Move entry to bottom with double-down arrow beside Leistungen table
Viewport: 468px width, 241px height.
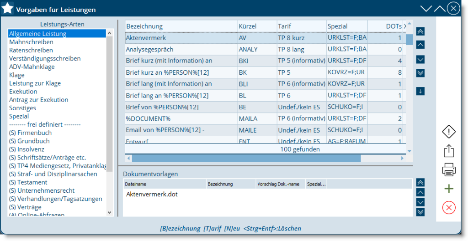(x=420, y=73)
